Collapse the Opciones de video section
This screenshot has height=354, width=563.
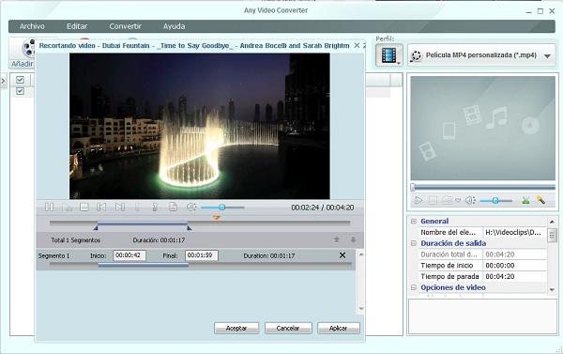tap(414, 287)
